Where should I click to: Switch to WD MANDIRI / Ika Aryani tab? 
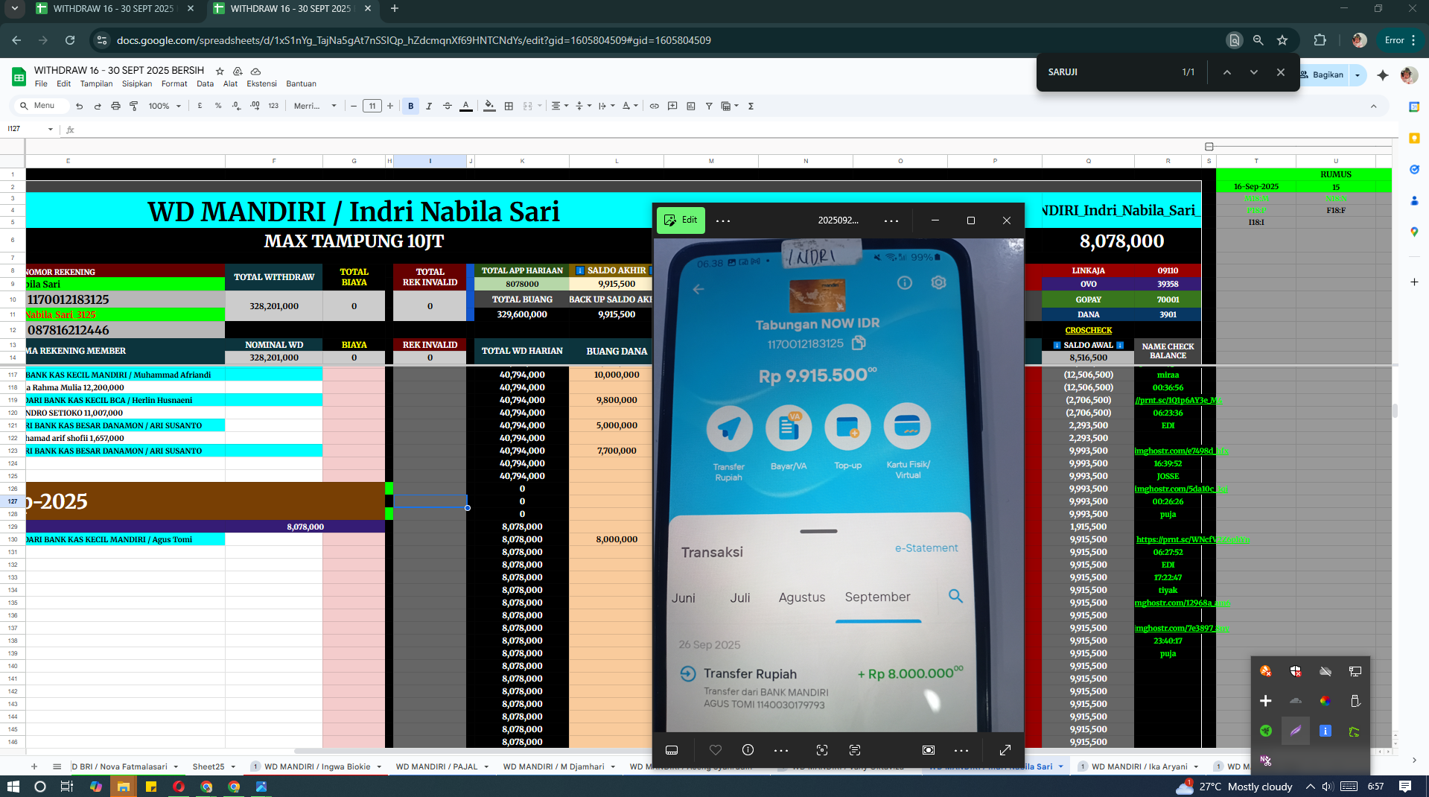[x=1139, y=766]
